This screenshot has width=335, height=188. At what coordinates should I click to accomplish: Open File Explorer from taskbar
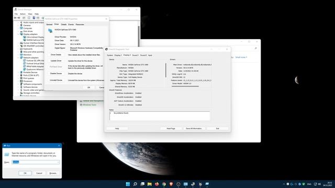click(x=150, y=184)
